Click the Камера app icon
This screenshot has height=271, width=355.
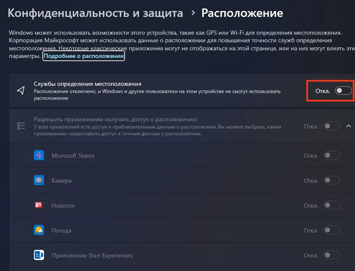pyautogui.click(x=39, y=181)
